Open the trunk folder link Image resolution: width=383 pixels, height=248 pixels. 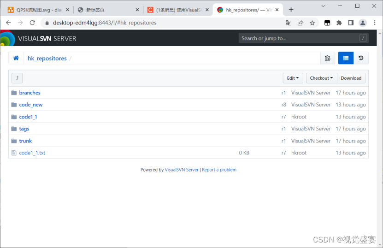coord(25,141)
